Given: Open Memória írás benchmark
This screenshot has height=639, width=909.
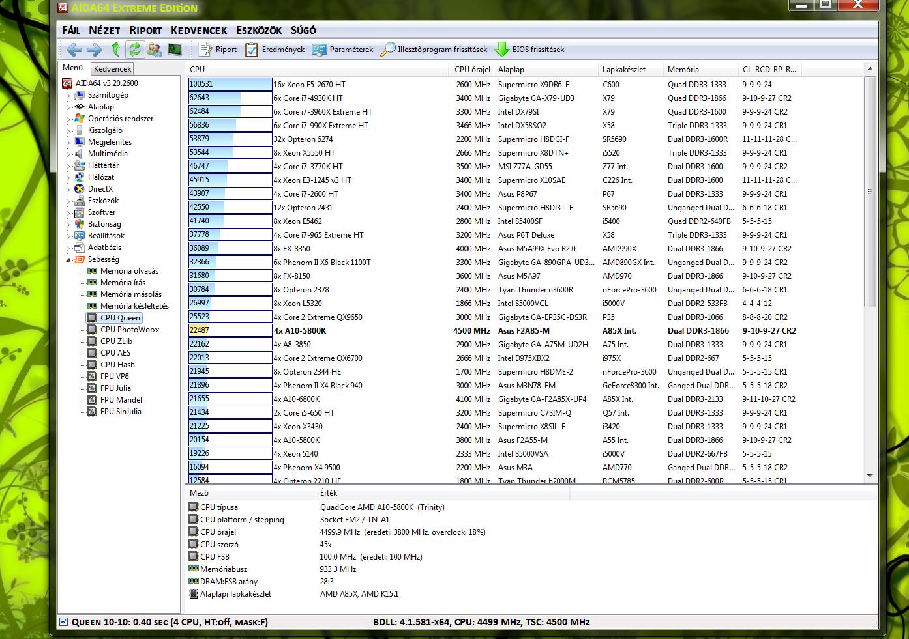Looking at the screenshot, I should click(123, 283).
